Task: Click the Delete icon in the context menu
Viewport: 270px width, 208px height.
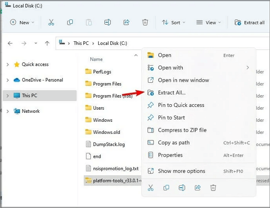Action: coord(213,188)
